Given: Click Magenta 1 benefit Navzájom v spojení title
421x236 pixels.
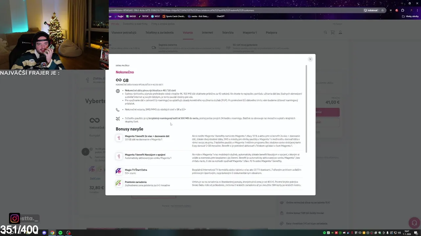Looking at the screenshot, I should [145, 155].
